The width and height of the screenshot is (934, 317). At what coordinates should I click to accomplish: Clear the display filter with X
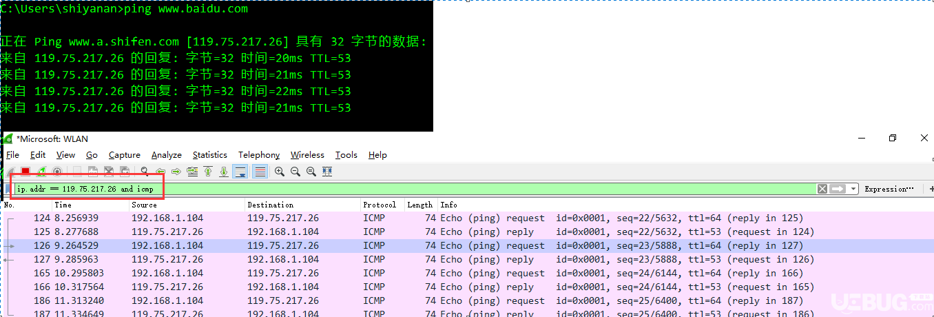pyautogui.click(x=822, y=189)
